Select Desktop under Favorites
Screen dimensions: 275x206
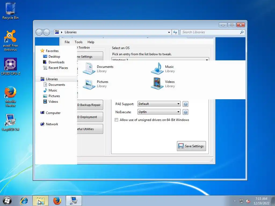pos(54,57)
